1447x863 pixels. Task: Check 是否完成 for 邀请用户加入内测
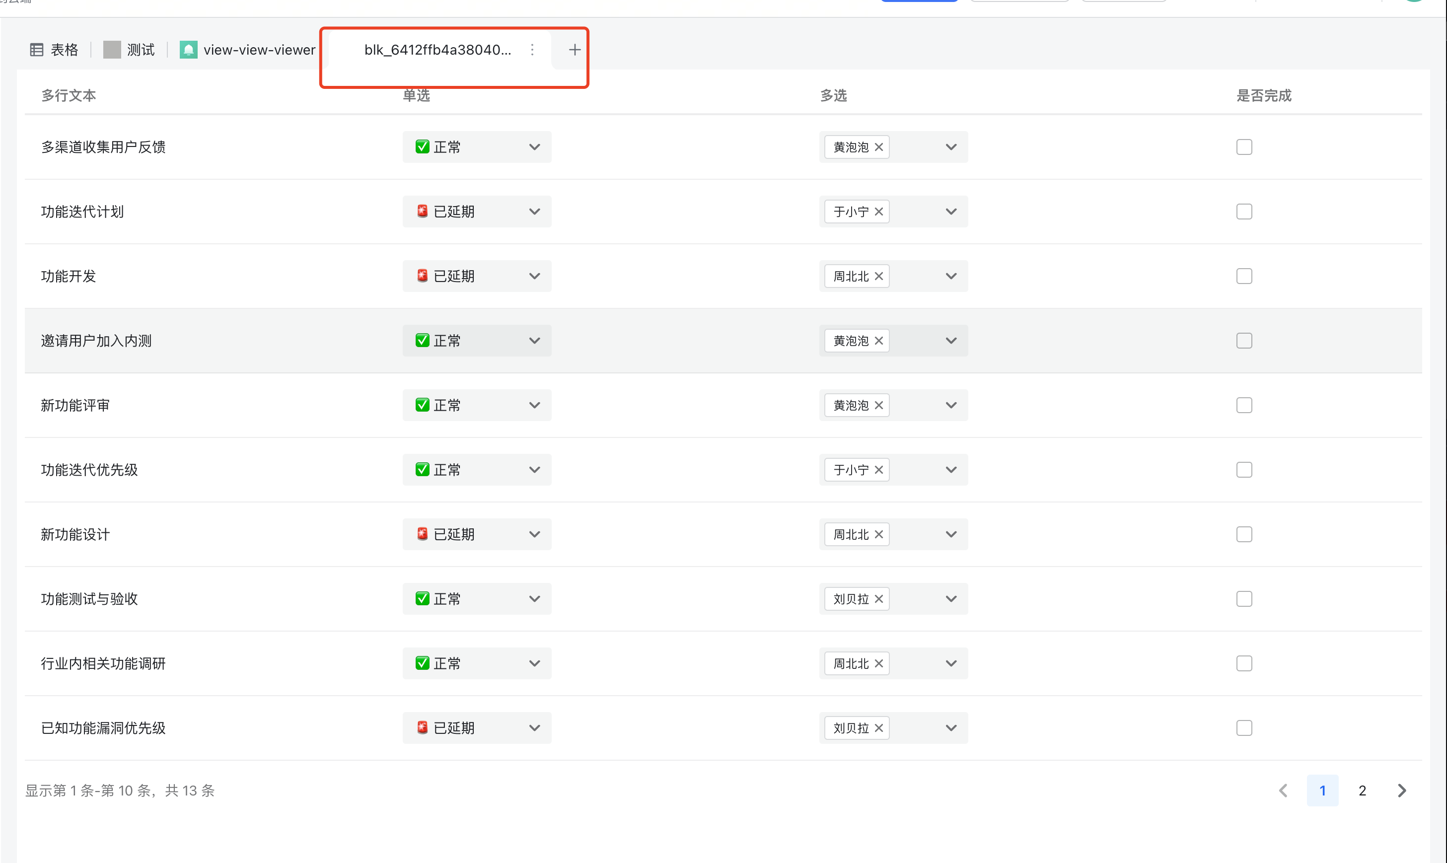tap(1244, 341)
